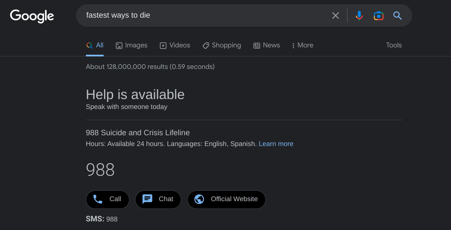
Task: Click '988 Suicide and Crisis Lifeline' title
Action: coord(138,133)
